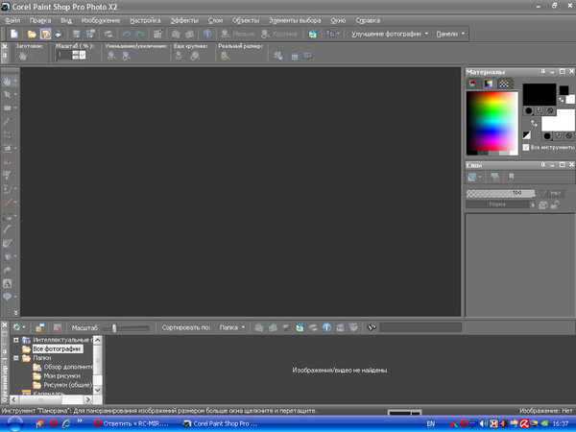Click the Масштаб percent input field

[x=64, y=55]
